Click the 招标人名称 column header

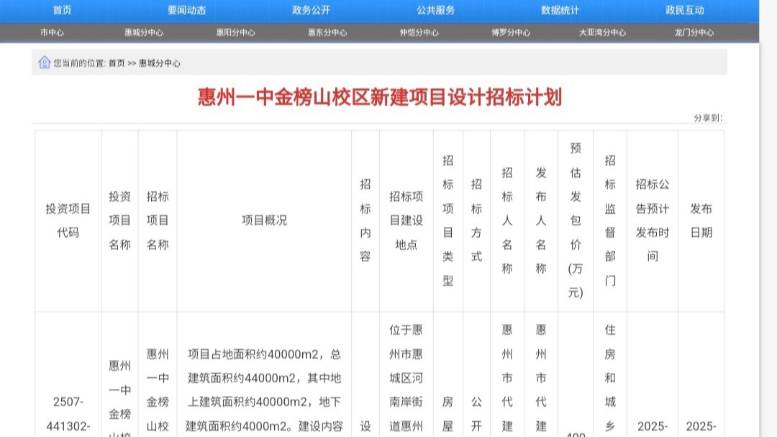click(507, 221)
